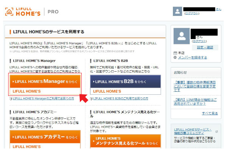Open LIFULL HOME'Sサービス・機能改善コミュニティ link
227x155 pixels.
tap(193, 131)
